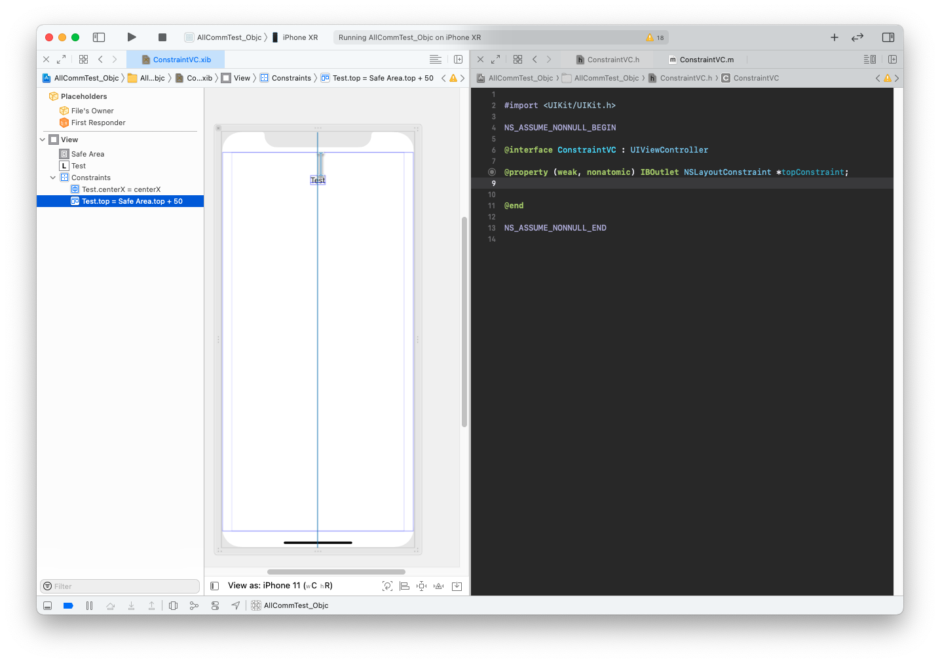Viewport: 940px width, 663px height.
Task: Select Test.centerX = centerX constraint
Action: [115, 189]
